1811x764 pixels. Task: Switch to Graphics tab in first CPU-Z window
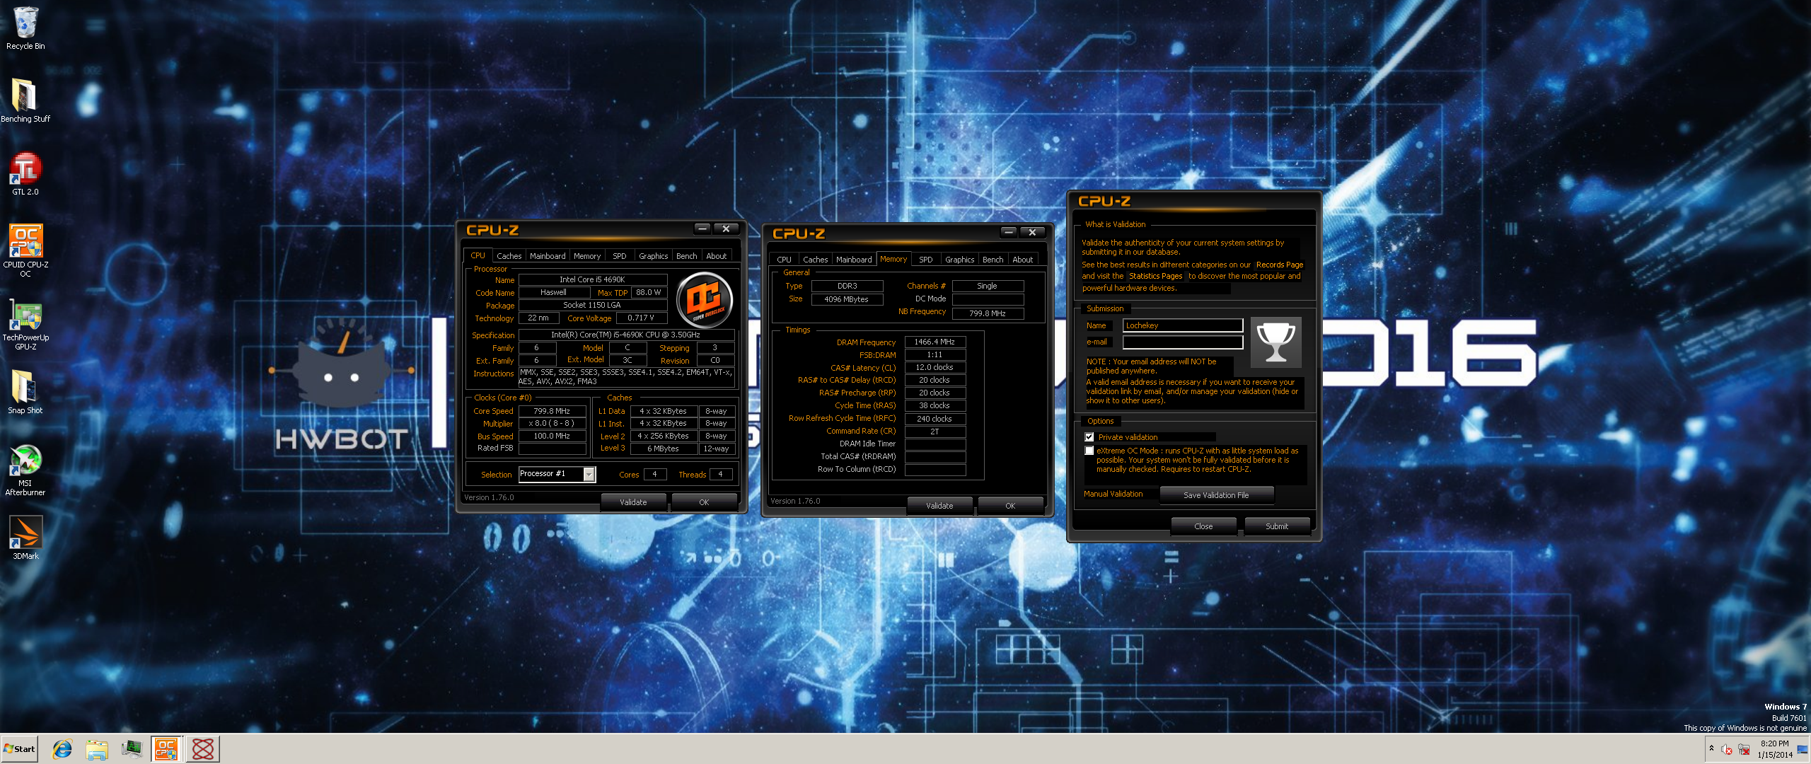653,256
